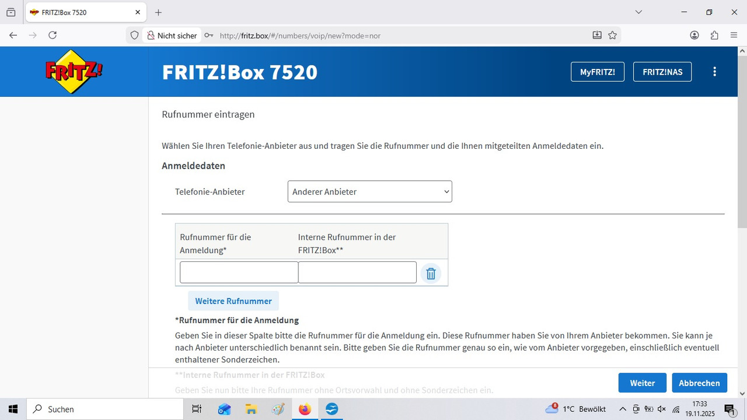The width and height of the screenshot is (747, 420).
Task: Go back with the browser back arrow
Action: click(x=13, y=35)
